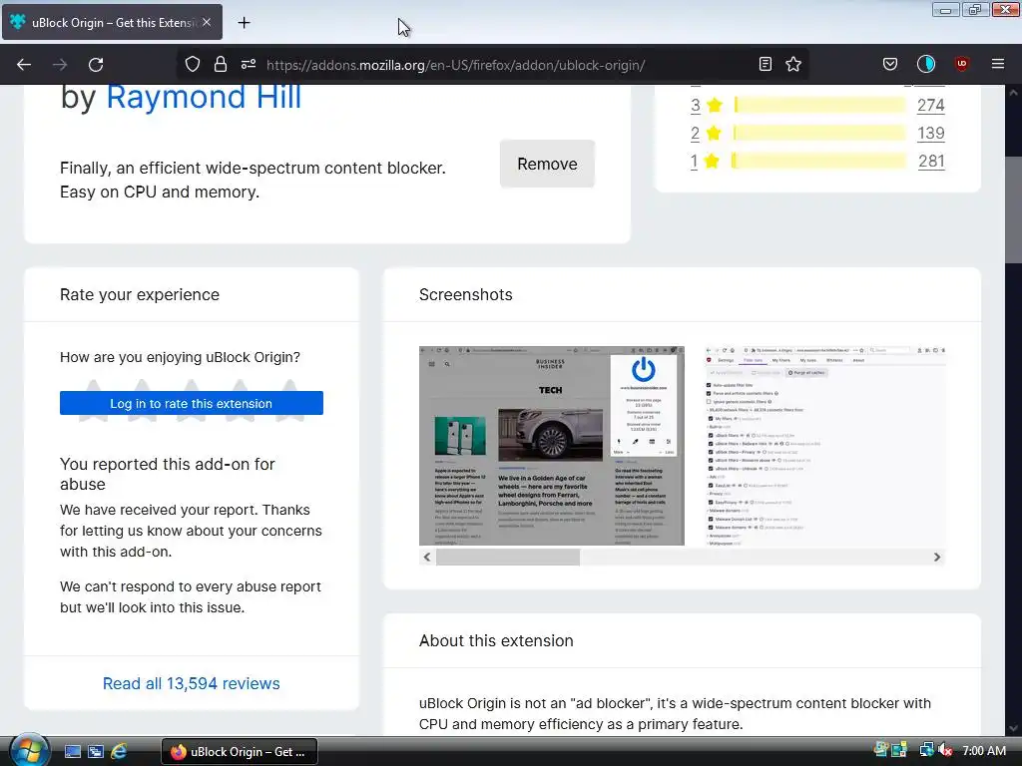This screenshot has width=1022, height=766.
Task: Close the uBlock Origin tab
Action: point(207,22)
